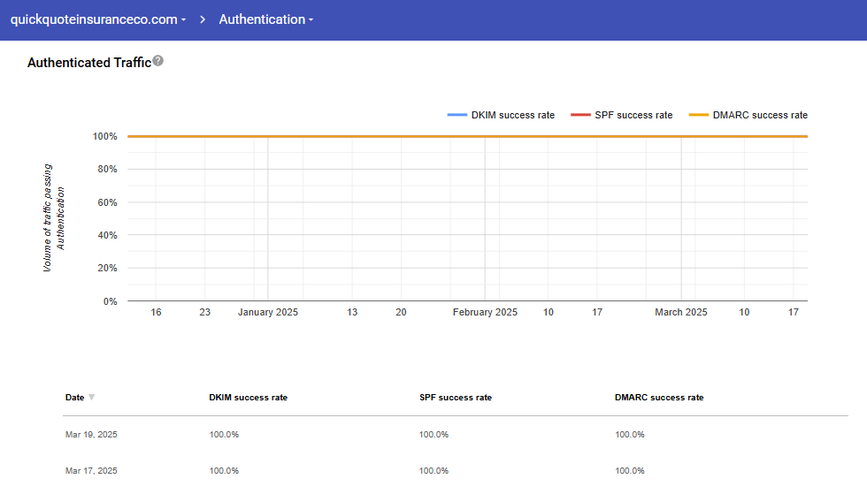
Task: Click the February 2025 axis marker
Action: [485, 313]
